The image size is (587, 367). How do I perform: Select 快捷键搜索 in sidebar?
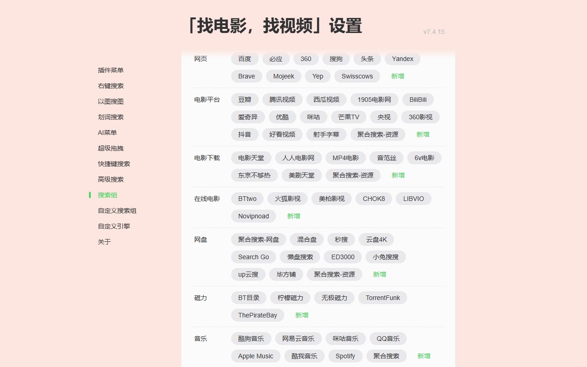(114, 164)
